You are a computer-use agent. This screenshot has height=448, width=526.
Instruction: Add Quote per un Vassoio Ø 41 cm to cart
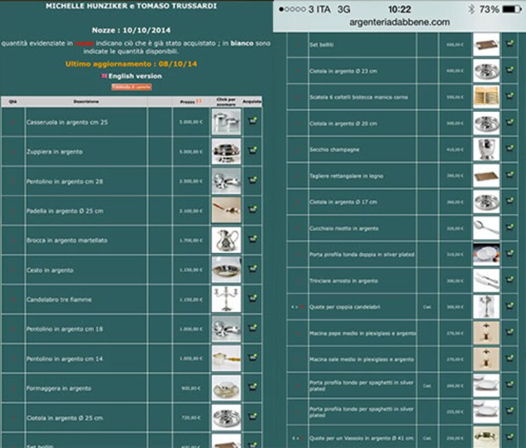coord(510,436)
